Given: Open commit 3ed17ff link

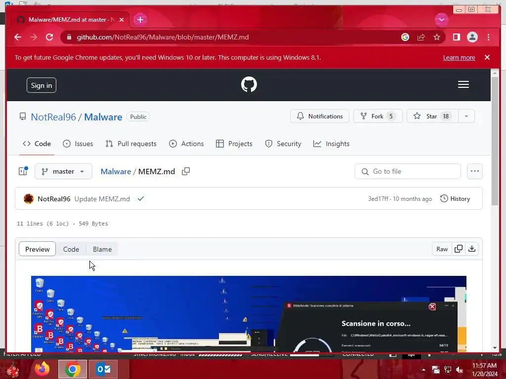Looking at the screenshot, I should (378, 199).
